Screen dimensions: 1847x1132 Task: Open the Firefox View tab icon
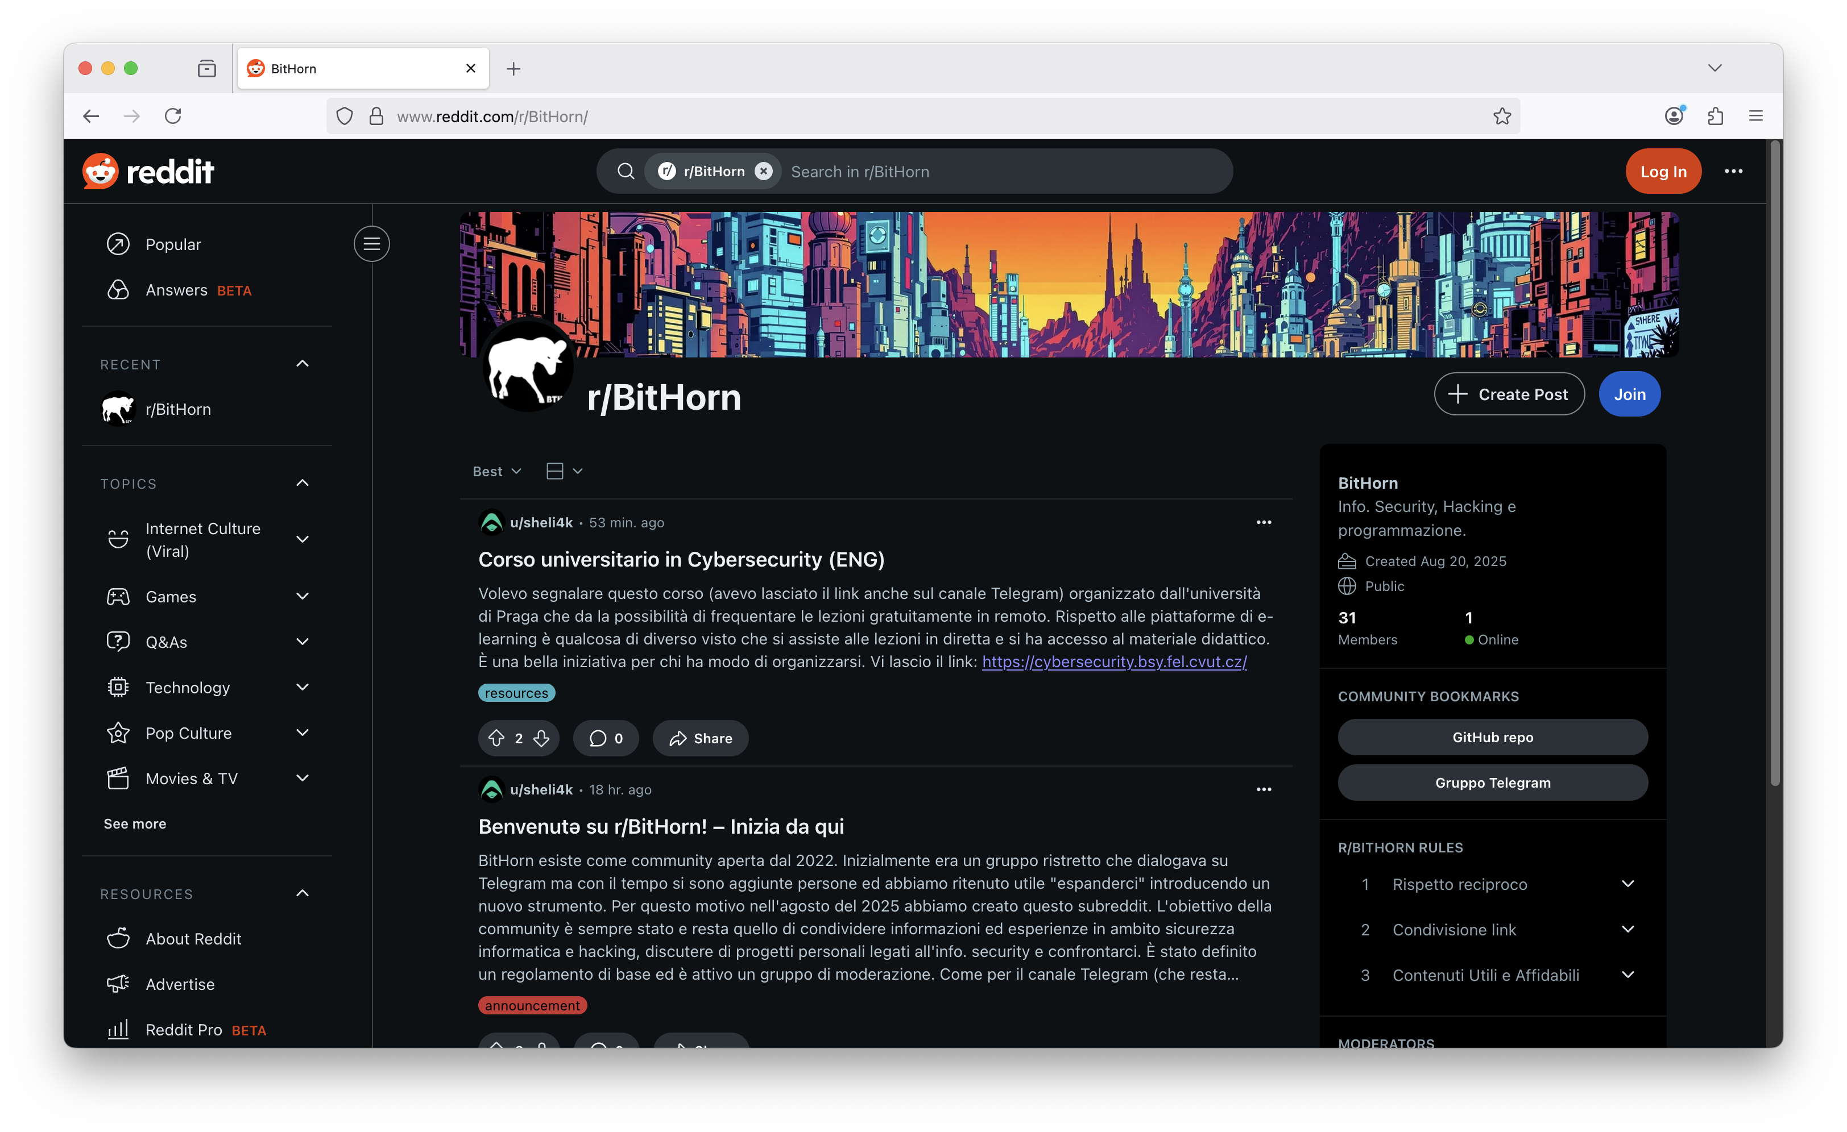coord(206,69)
